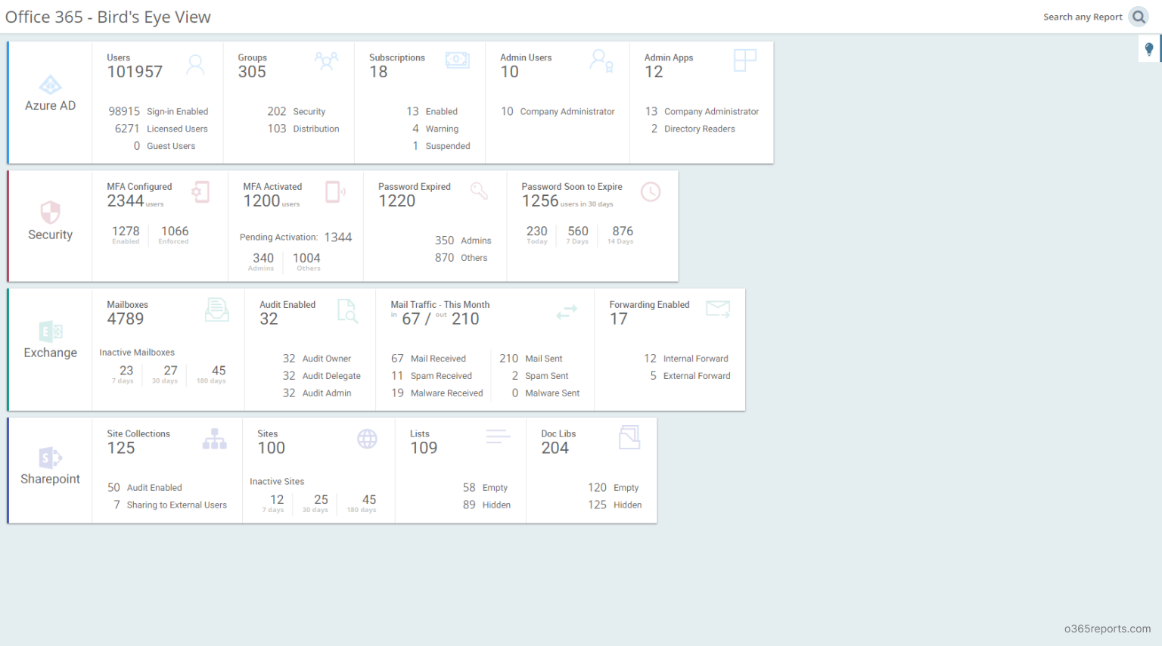Open the Licensed Users report

pyautogui.click(x=161, y=129)
